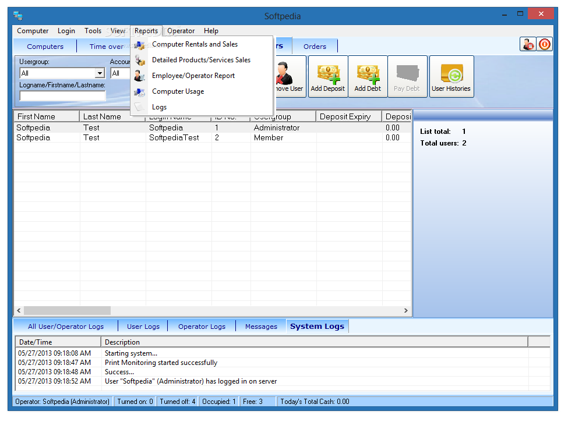Switch to the Computers tab
Image resolution: width=568 pixels, height=422 pixels.
45,47
